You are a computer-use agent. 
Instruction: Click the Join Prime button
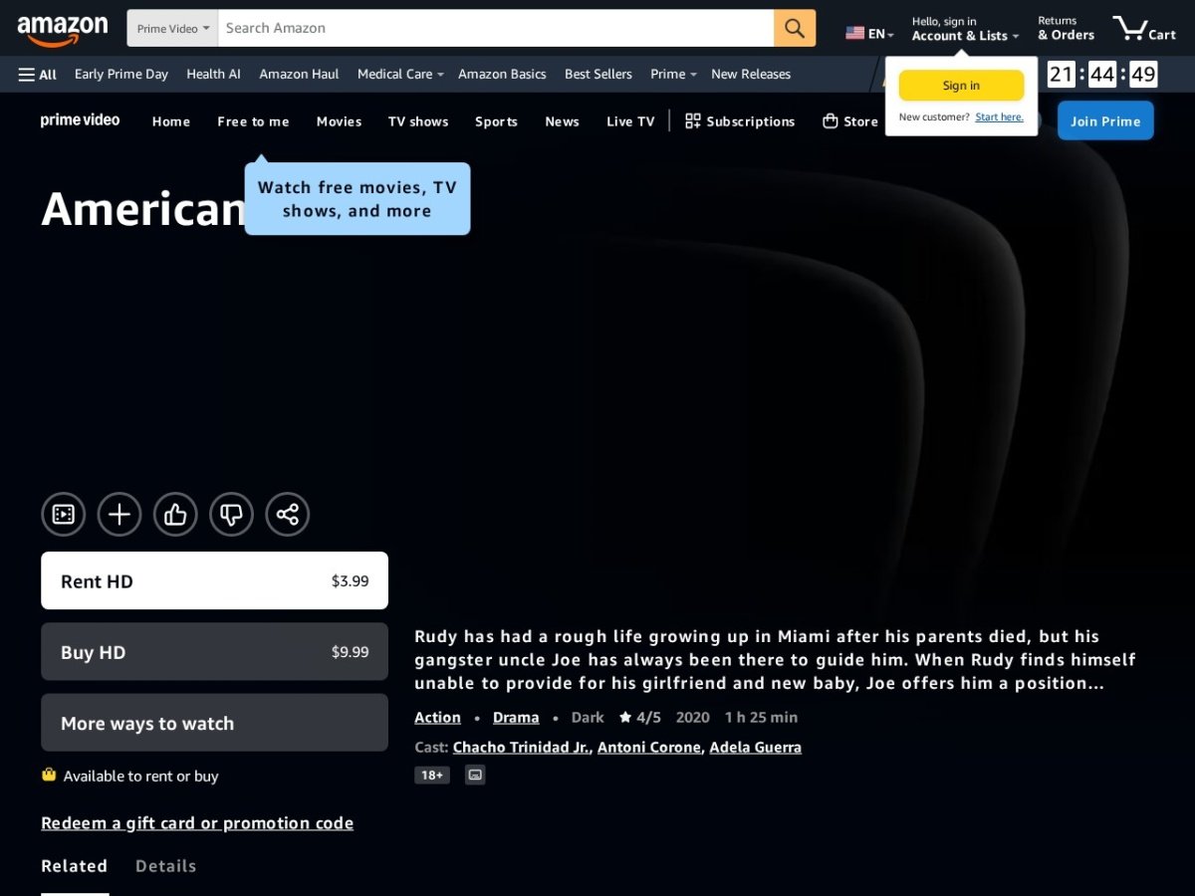point(1105,121)
